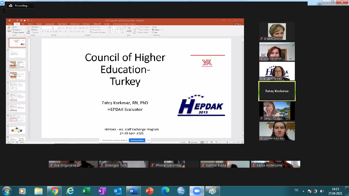This screenshot has height=196, width=349.
Task: Open OneNote from the taskbar
Action: click(102, 191)
